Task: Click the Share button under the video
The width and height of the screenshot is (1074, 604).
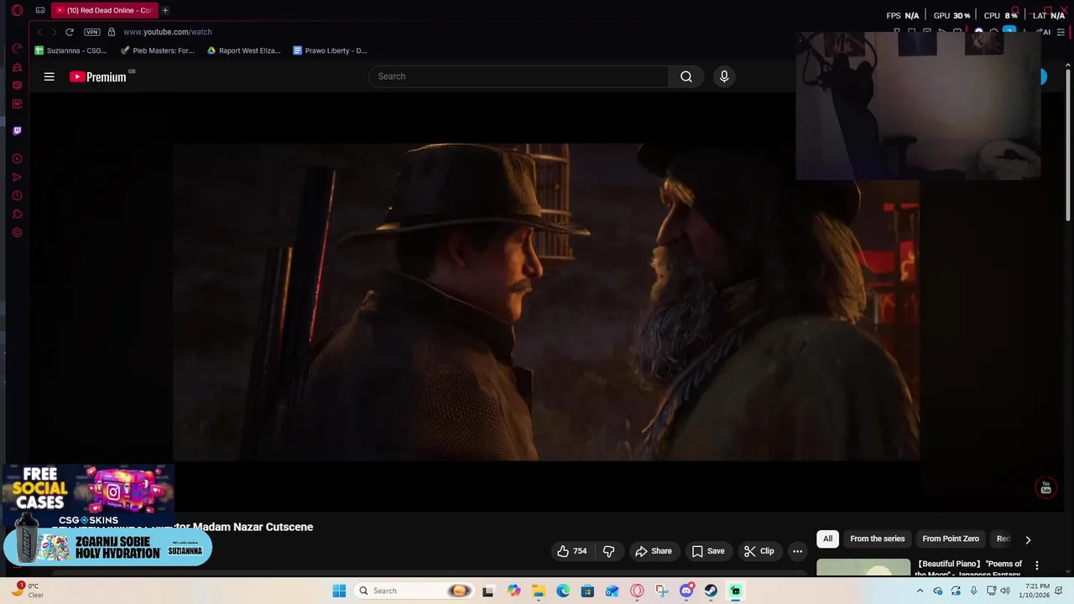Action: coord(653,551)
